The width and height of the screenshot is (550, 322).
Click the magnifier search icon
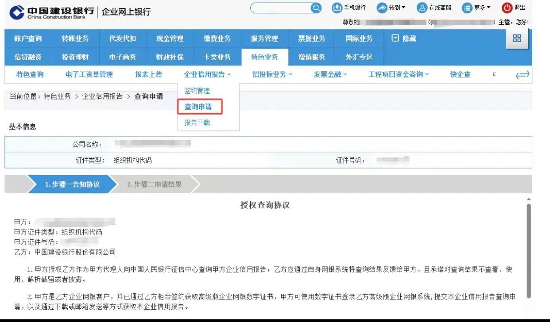point(316,8)
